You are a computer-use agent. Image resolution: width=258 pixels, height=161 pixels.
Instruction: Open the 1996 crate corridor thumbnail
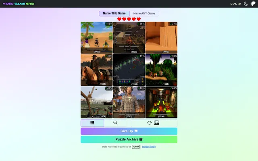click(161, 102)
